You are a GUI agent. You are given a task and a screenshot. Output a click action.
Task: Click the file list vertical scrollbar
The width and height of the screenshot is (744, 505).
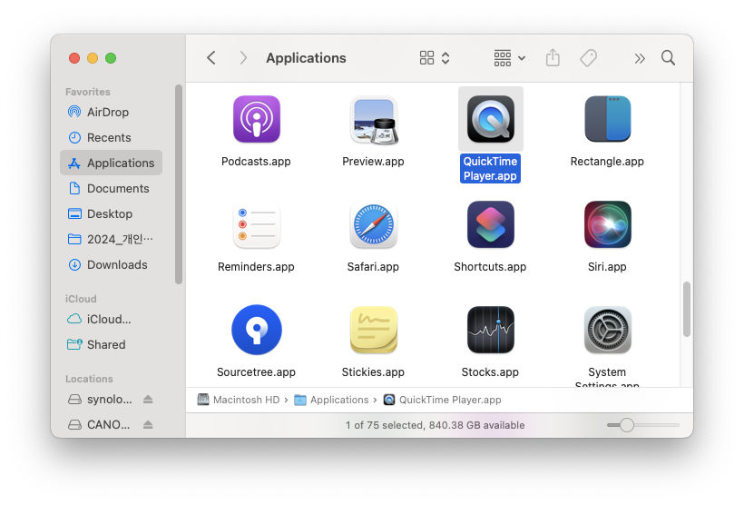(x=686, y=310)
